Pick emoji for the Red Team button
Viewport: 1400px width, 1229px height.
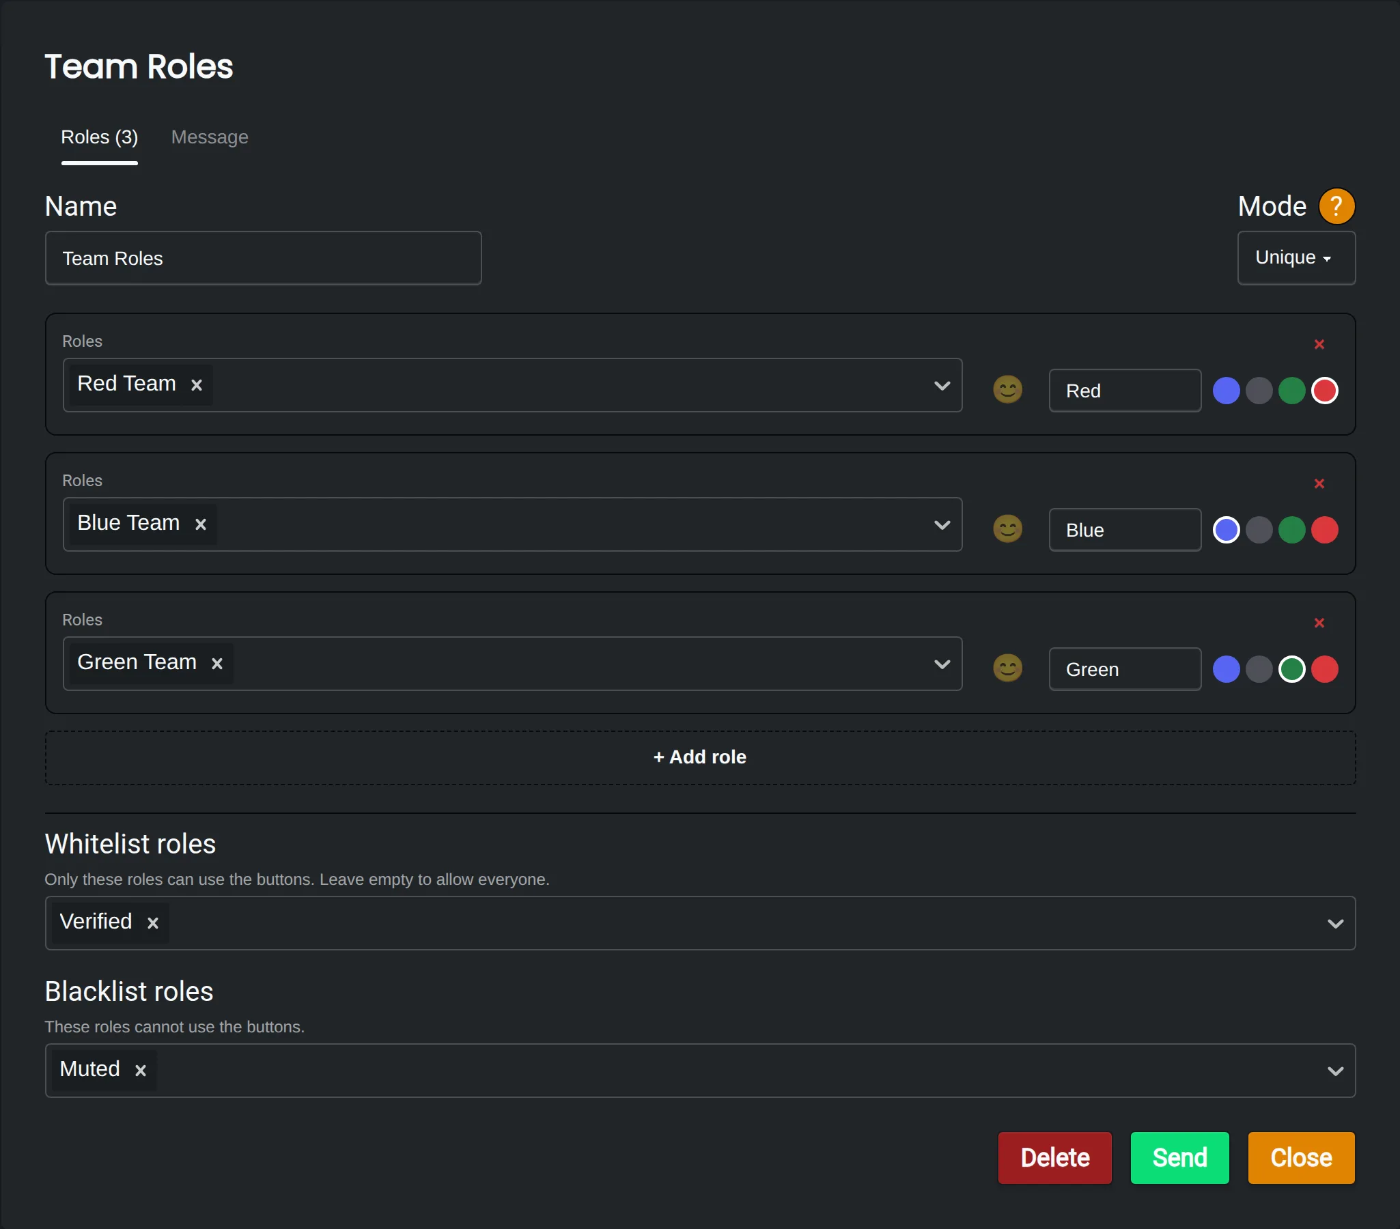click(1007, 390)
